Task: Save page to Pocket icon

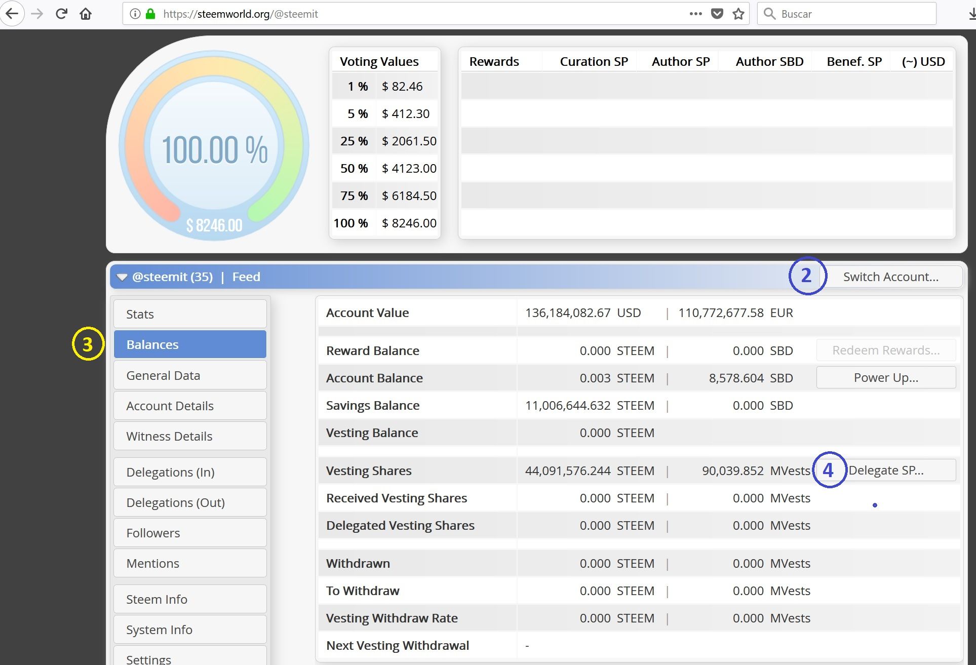Action: click(717, 14)
